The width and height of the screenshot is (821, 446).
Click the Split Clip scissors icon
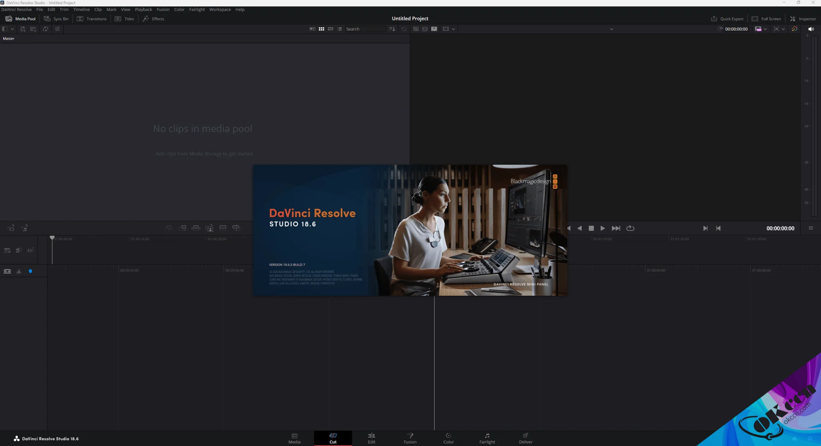(x=19, y=271)
